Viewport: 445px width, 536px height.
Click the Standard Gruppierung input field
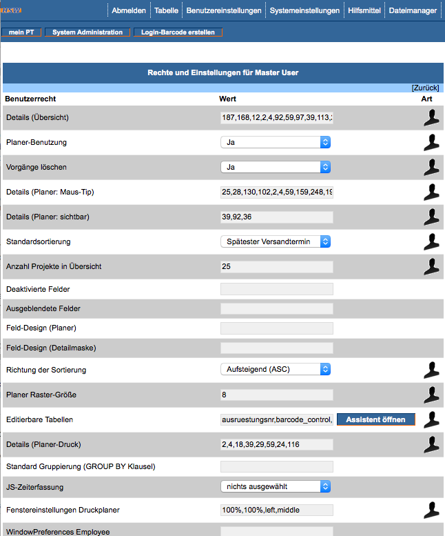tap(277, 466)
